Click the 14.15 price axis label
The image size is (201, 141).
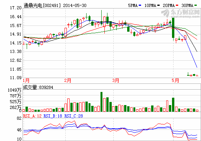(16, 43)
